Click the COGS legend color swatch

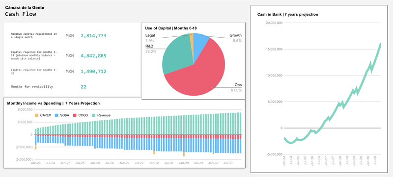tap(75, 115)
